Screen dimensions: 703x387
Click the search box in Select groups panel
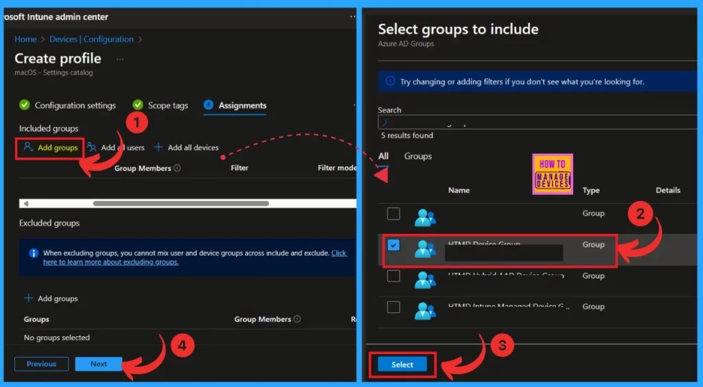pos(537,122)
